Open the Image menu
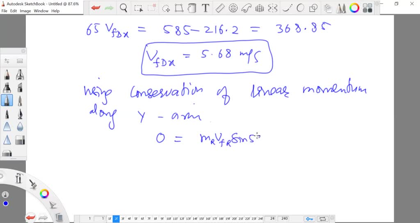Screen dimensions: 420x223 click(25, 11)
